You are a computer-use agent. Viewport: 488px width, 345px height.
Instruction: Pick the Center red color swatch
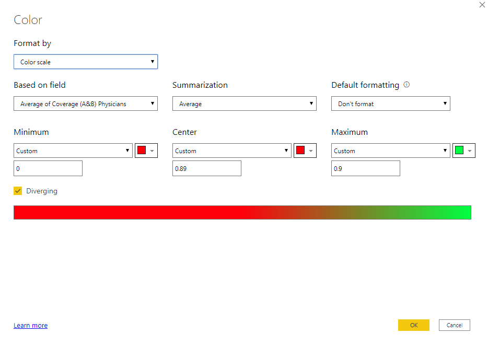(305, 151)
